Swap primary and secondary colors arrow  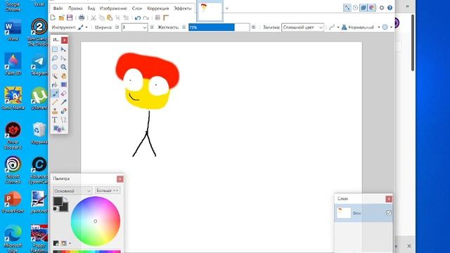(65, 199)
